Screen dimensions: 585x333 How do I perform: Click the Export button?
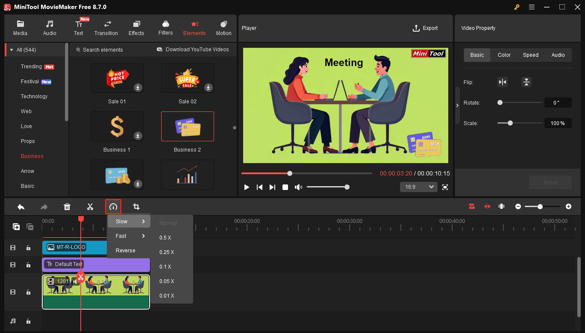click(x=425, y=28)
